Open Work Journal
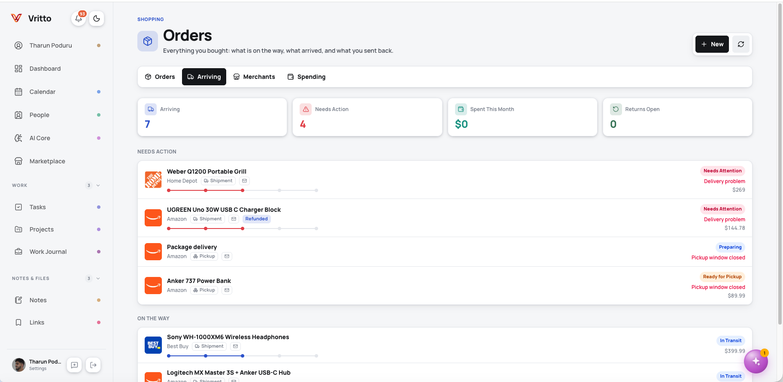The height and width of the screenshot is (382, 783). point(58,252)
